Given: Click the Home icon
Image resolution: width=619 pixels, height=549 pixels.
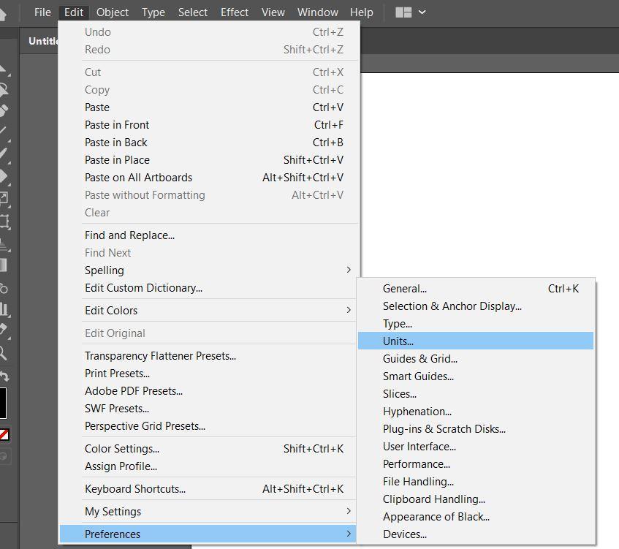Looking at the screenshot, I should coord(3,13).
